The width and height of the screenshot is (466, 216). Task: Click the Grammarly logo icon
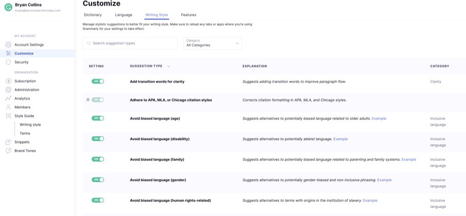[x=8, y=7]
